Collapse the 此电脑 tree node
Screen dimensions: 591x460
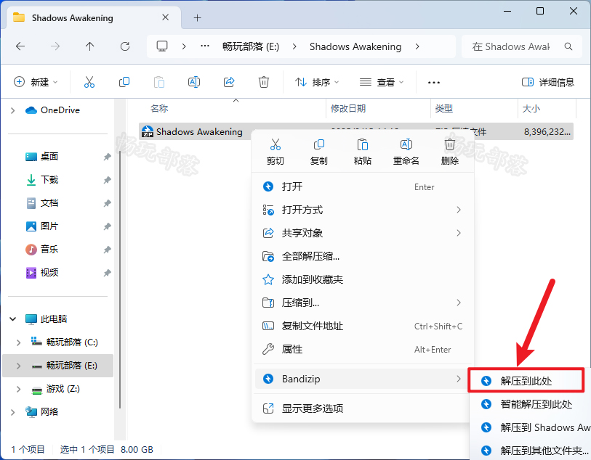(13, 319)
